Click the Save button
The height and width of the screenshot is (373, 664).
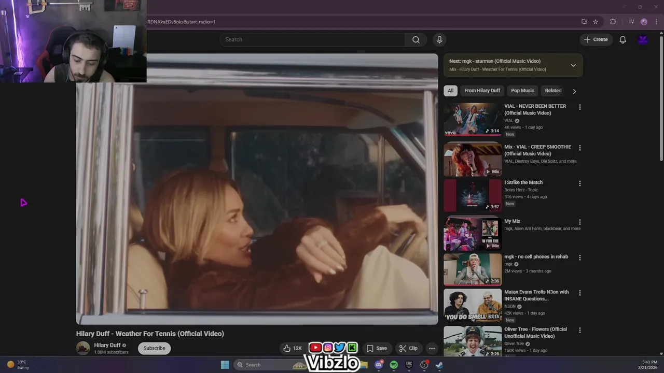click(377, 348)
